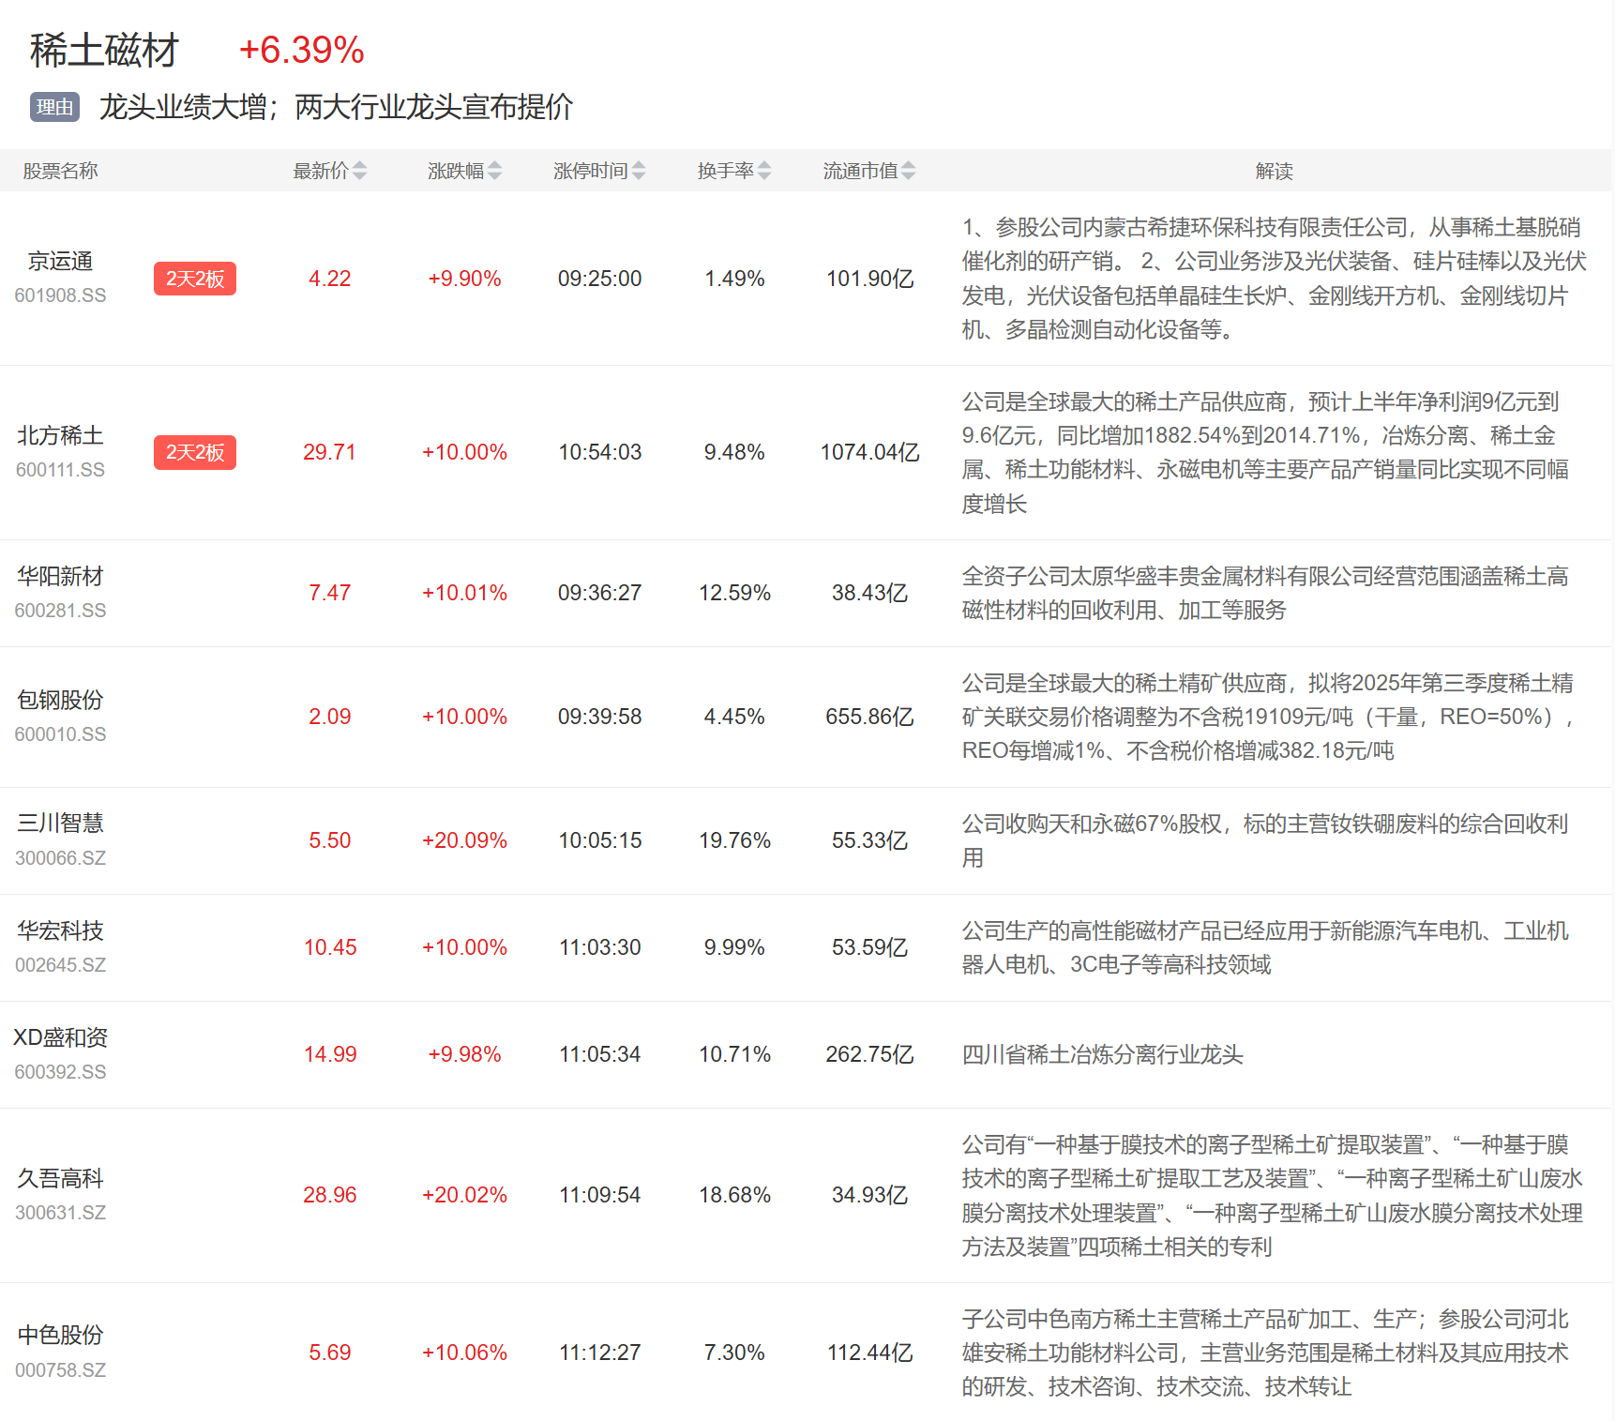Click 换手率 header label
The image size is (1615, 1421).
tap(725, 171)
